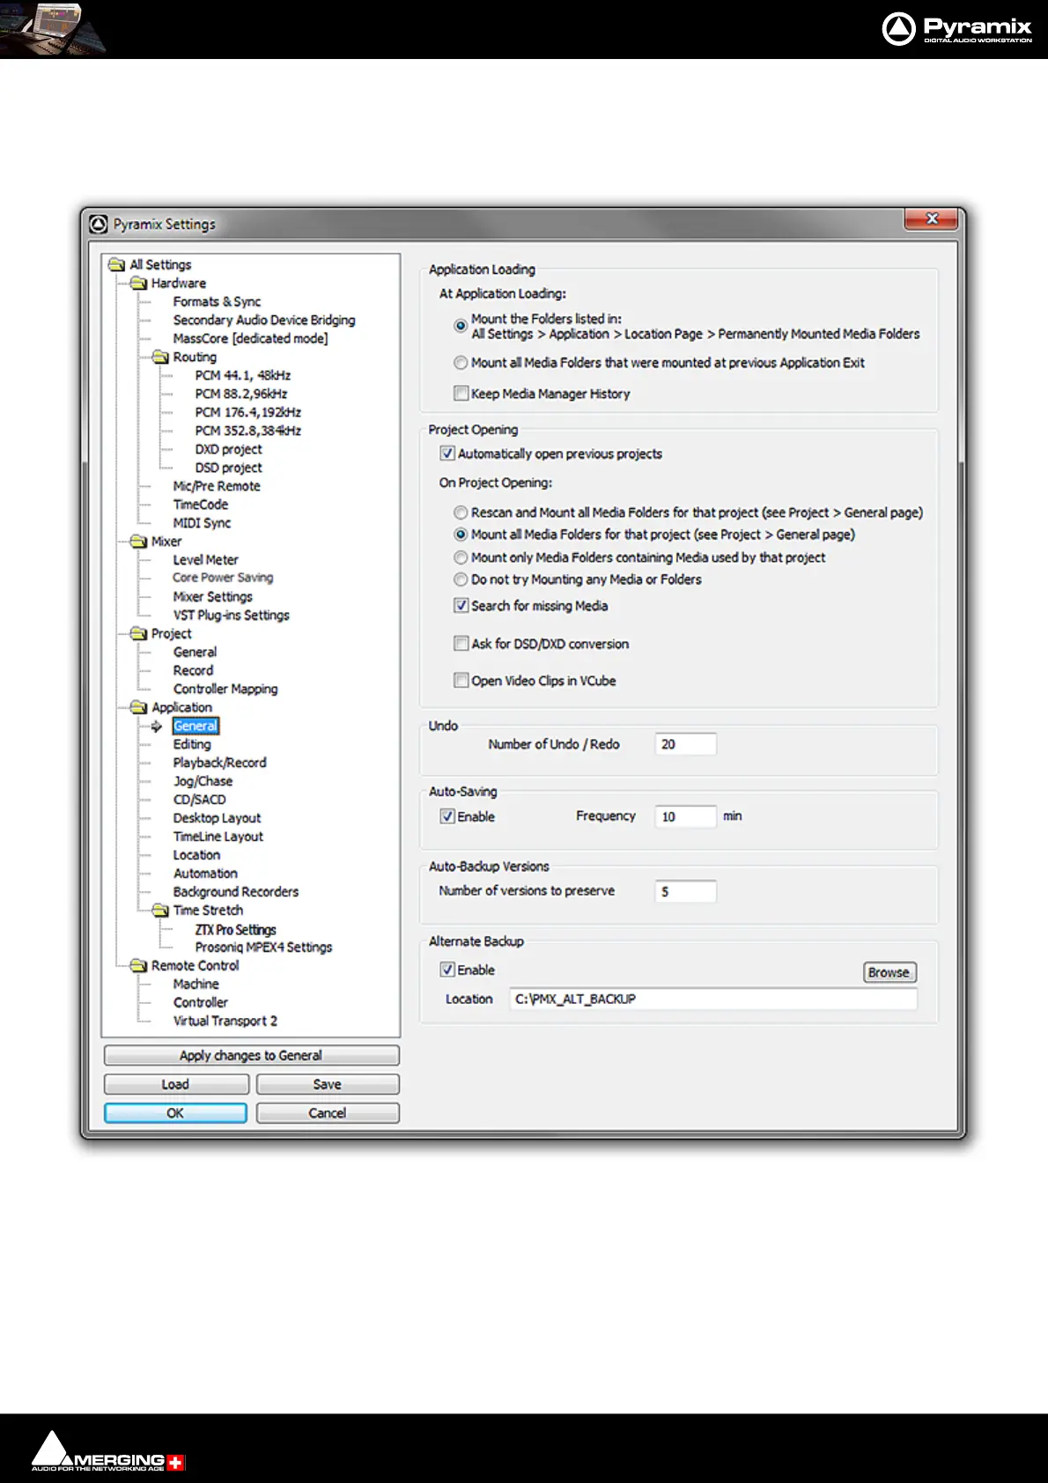The height and width of the screenshot is (1483, 1048).
Task: Open Controller Mapping page
Action: (225, 689)
